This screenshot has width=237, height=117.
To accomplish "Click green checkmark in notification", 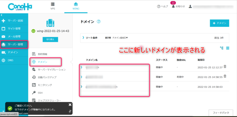I will coord(10,108).
